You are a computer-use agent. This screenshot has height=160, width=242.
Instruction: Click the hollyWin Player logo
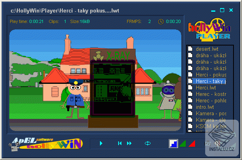coord(209,30)
